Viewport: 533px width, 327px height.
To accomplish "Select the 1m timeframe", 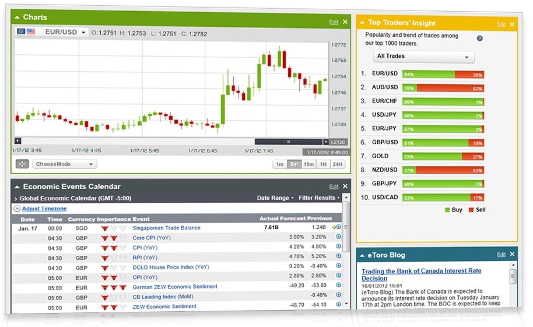I will (280, 164).
